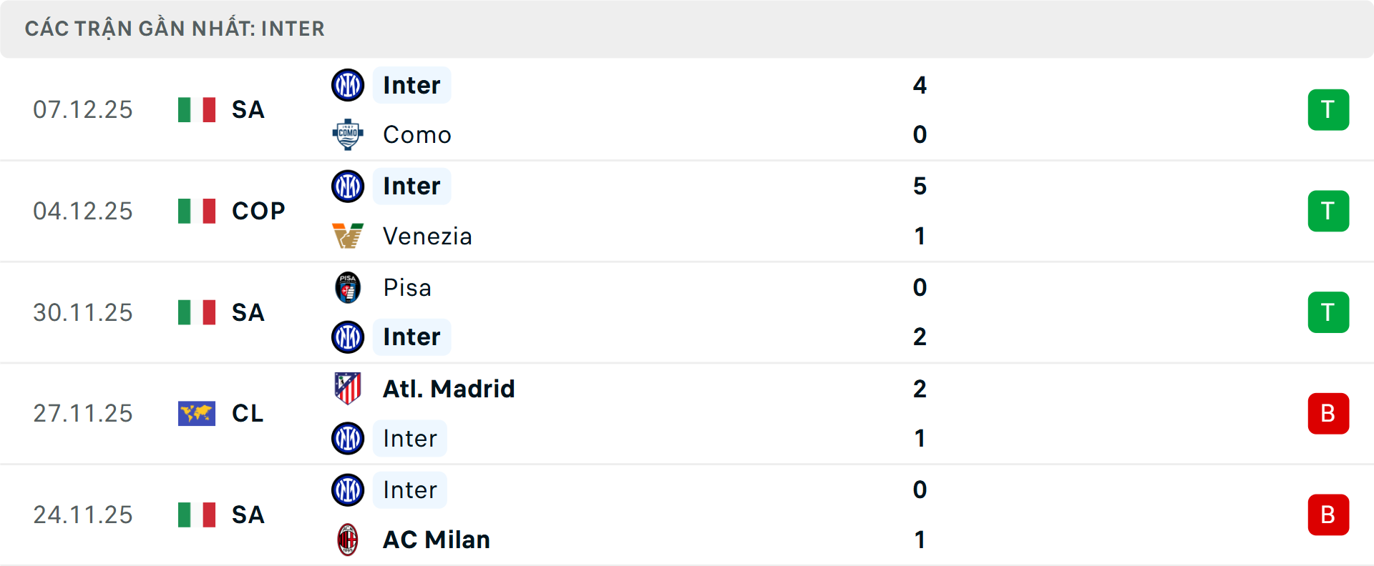Click the Venezia team name
The width and height of the screenshot is (1374, 566).
pyautogui.click(x=427, y=236)
